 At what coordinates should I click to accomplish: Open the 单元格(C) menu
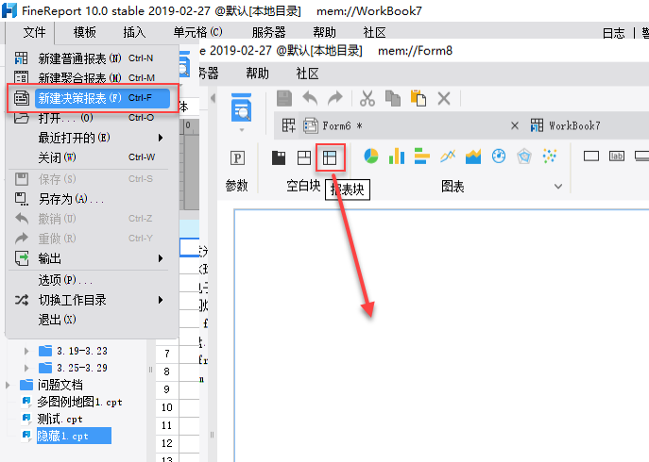pyautogui.click(x=197, y=32)
